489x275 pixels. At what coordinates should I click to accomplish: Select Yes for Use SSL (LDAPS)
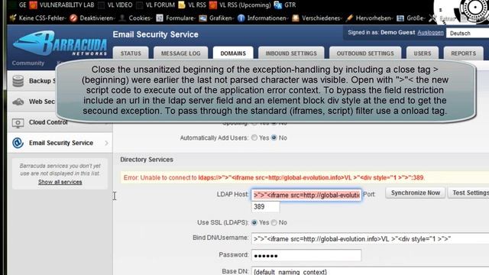(254, 222)
